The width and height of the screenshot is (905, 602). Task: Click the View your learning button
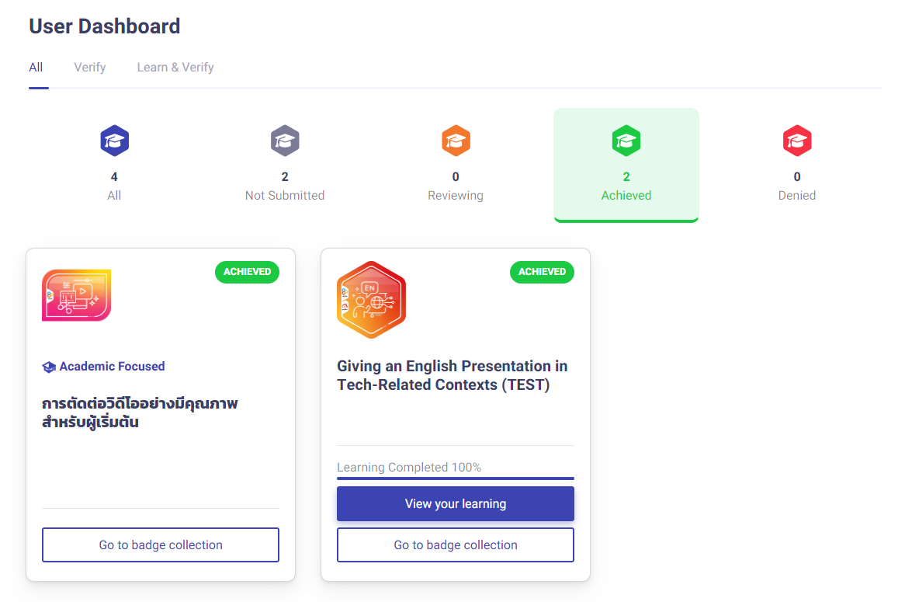pos(455,503)
